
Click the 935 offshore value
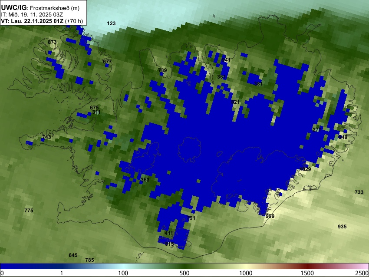(x=342, y=226)
